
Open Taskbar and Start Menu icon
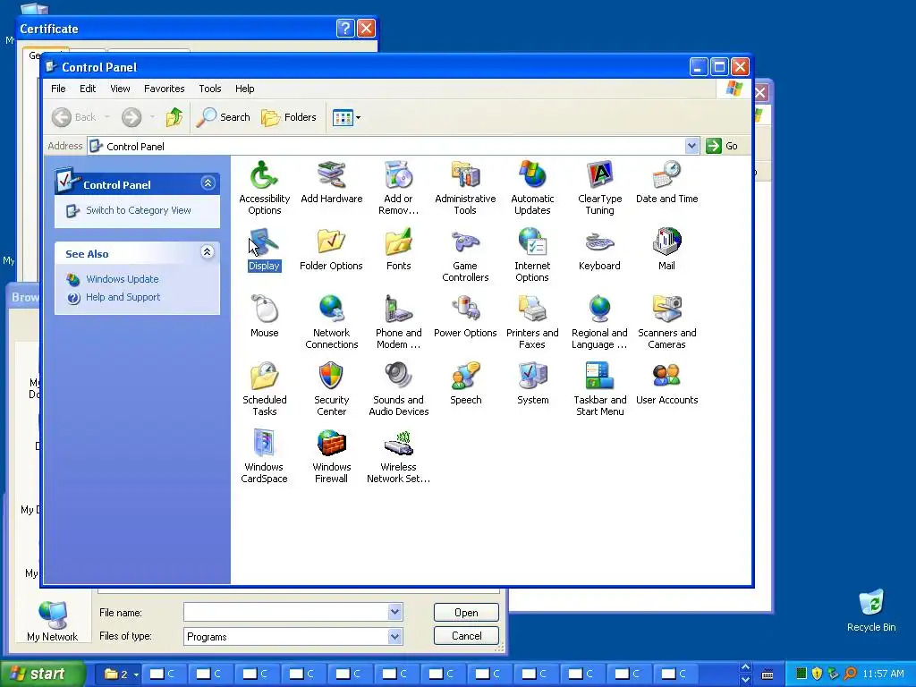(599, 388)
